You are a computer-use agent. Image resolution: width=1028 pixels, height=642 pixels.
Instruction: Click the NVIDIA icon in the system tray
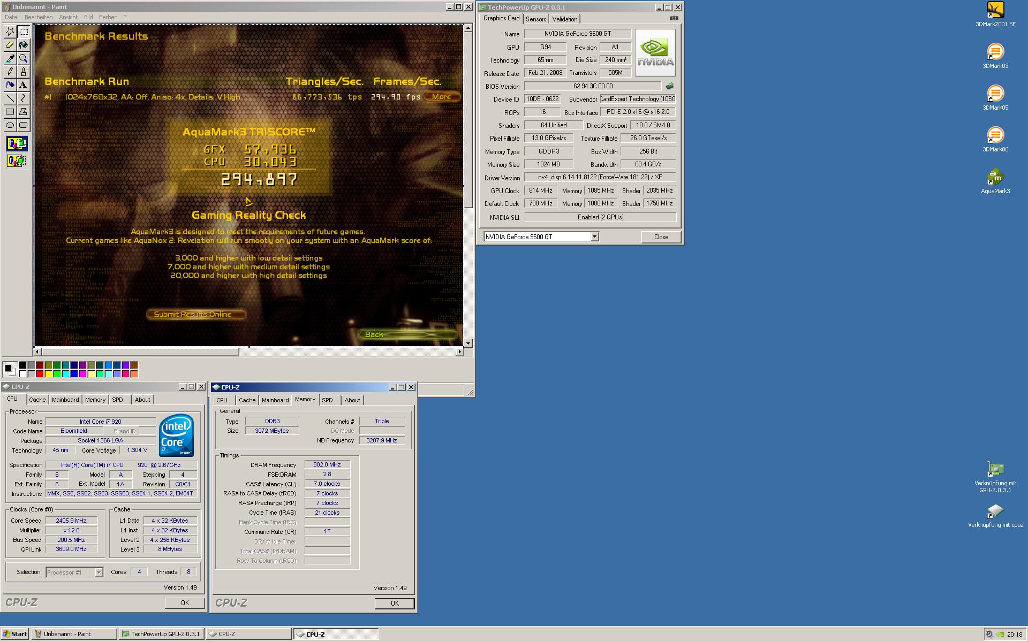pos(999,635)
